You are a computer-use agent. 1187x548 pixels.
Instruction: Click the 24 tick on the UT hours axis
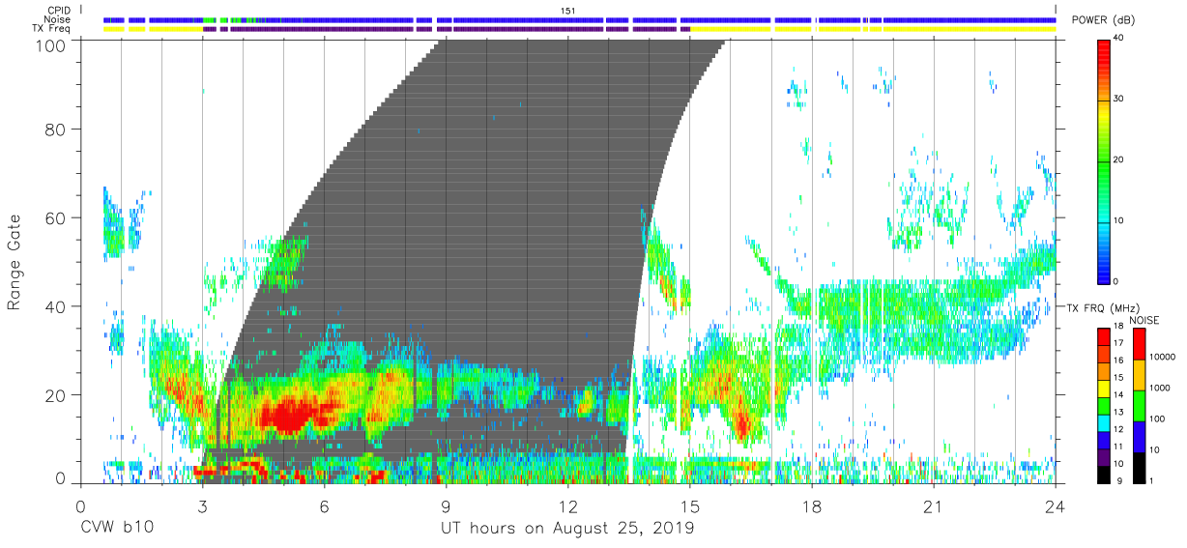[x=1056, y=506]
